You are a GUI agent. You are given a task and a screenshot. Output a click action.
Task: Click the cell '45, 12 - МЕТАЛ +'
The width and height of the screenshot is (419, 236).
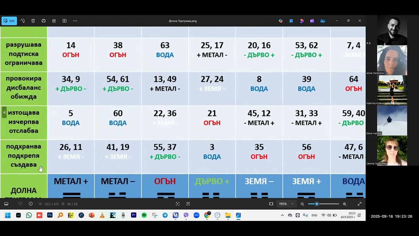tap(259, 123)
